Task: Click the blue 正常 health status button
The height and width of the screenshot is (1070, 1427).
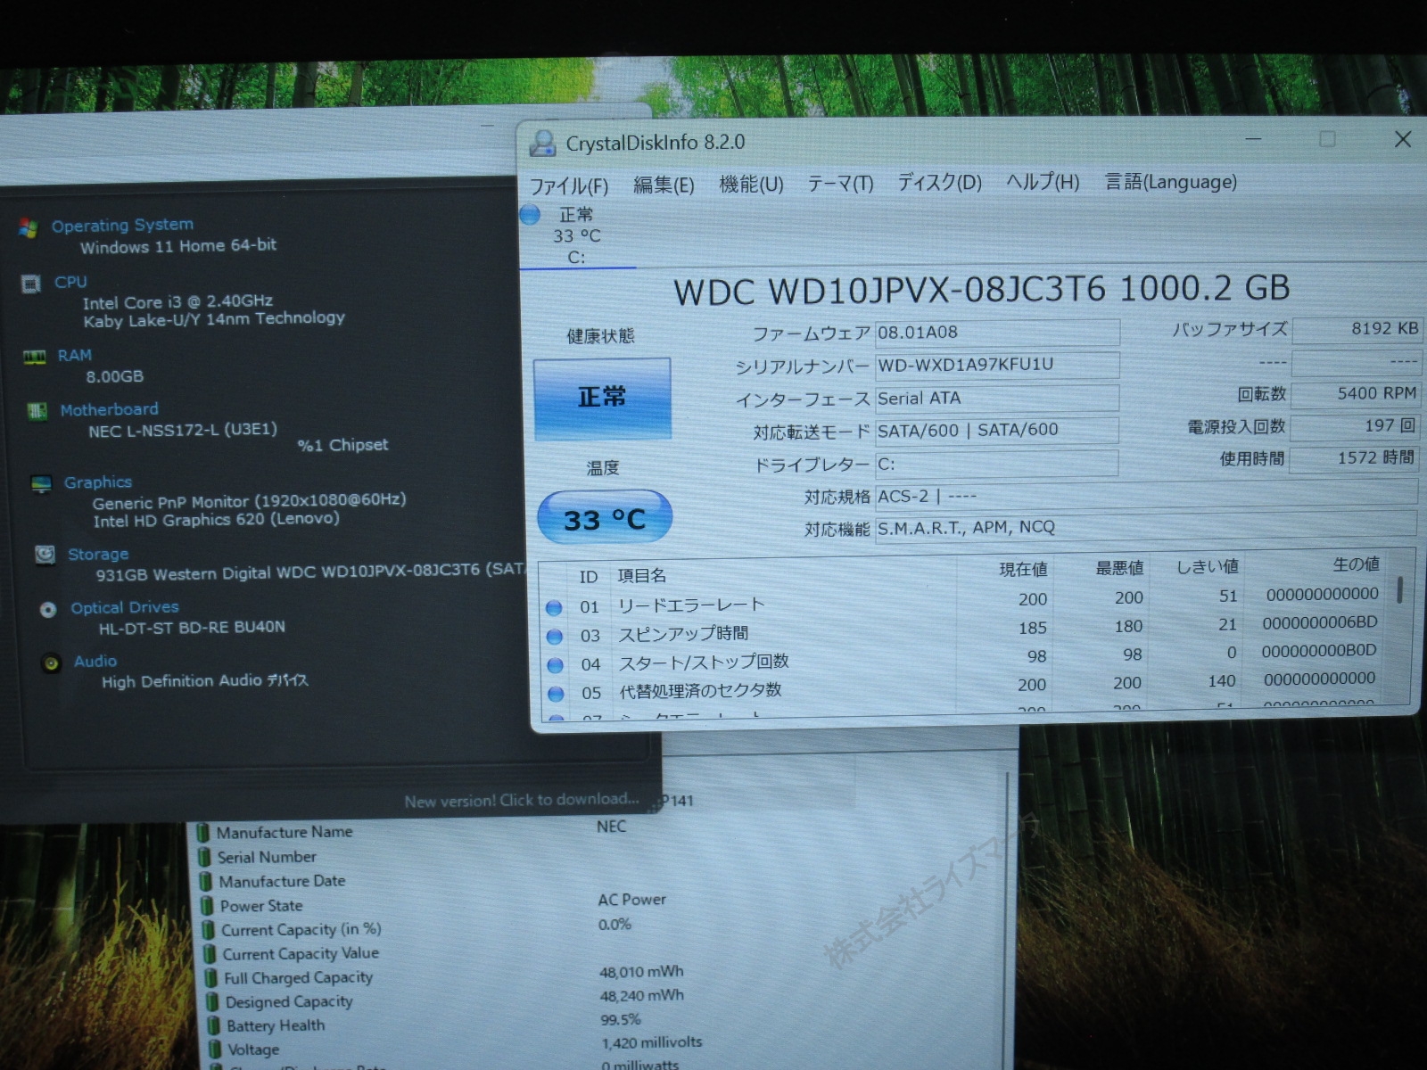Action: pyautogui.click(x=602, y=398)
